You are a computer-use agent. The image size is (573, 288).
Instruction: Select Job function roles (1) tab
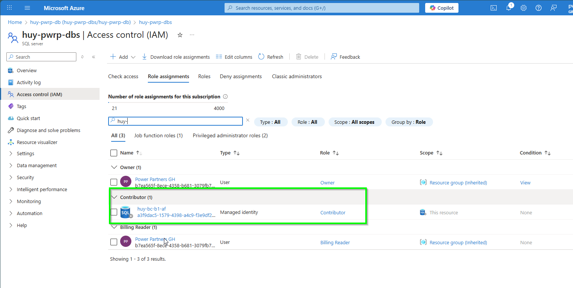click(x=158, y=135)
